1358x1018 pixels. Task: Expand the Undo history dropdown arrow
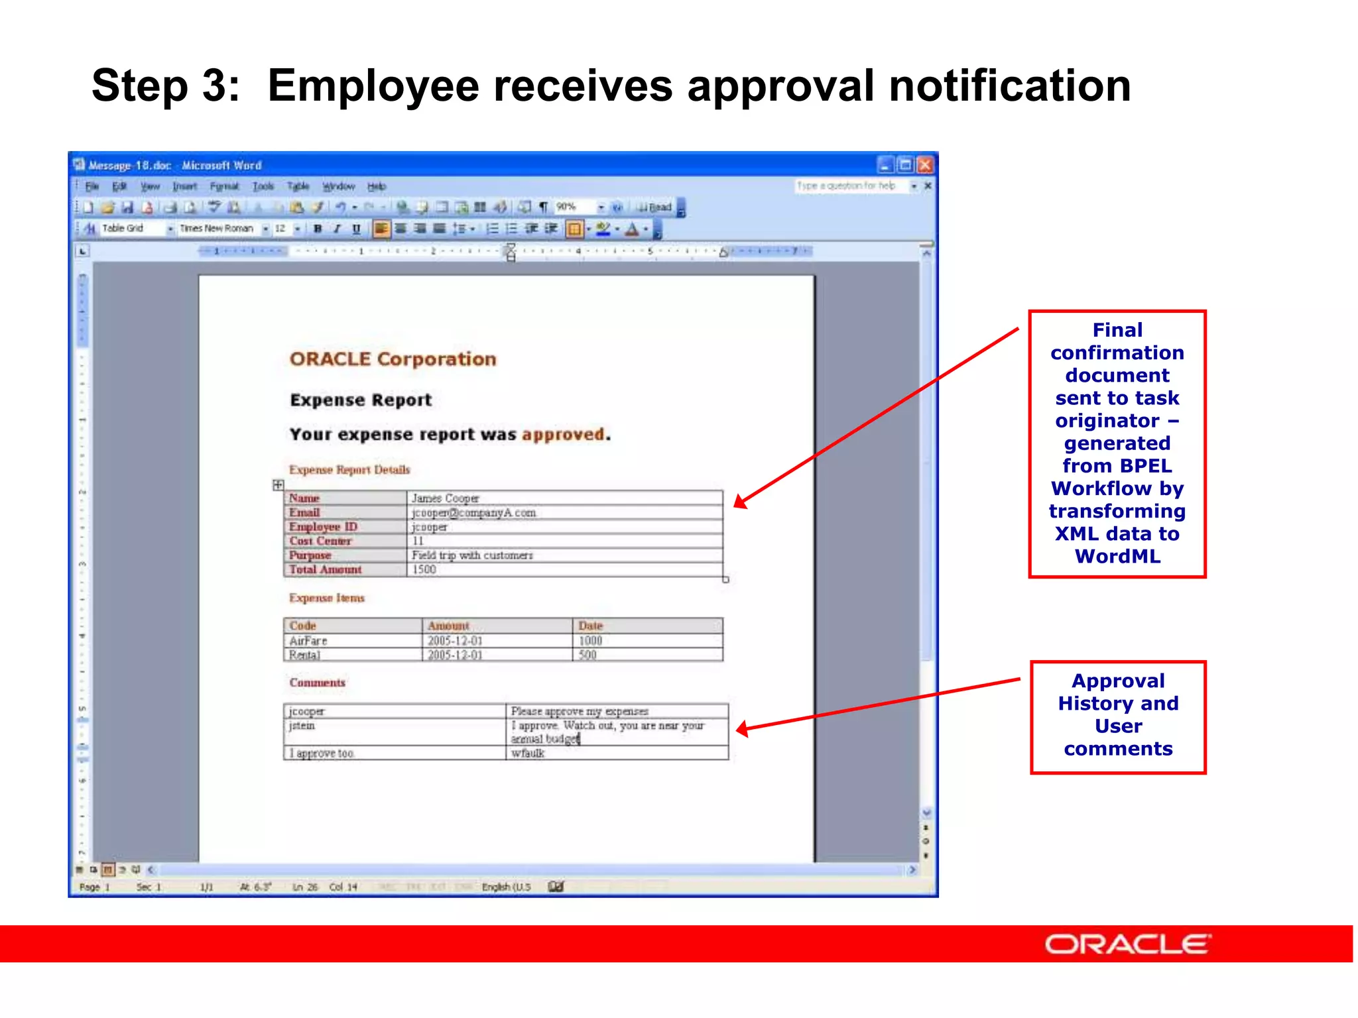click(x=355, y=207)
